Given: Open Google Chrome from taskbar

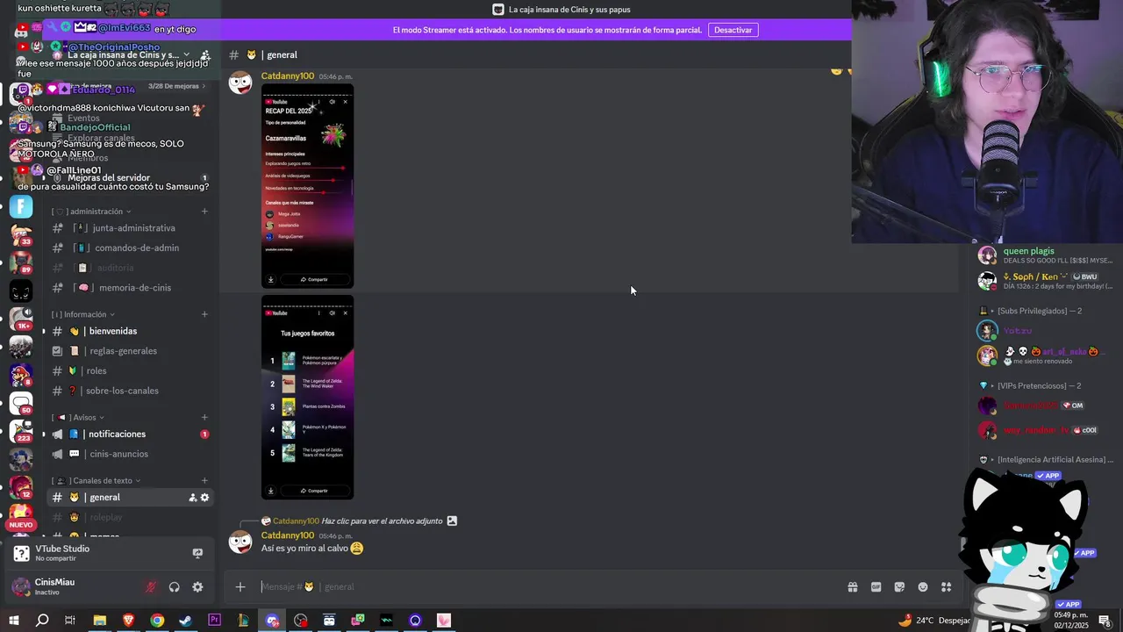Looking at the screenshot, I should (x=157, y=621).
